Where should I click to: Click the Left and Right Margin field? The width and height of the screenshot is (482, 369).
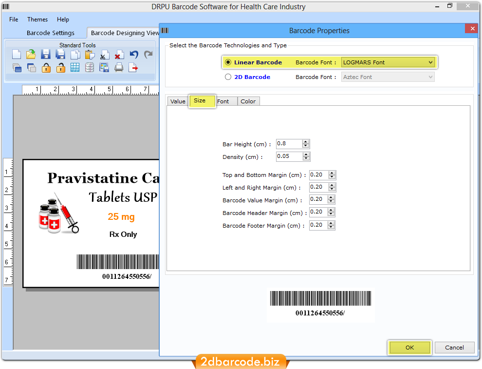click(x=319, y=187)
